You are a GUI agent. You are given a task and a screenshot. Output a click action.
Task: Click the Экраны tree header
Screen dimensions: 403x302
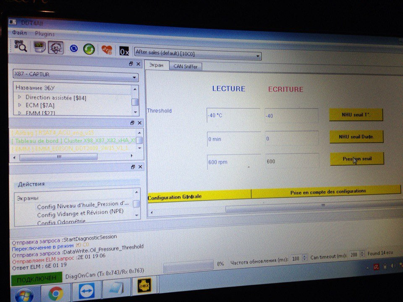click(28, 198)
